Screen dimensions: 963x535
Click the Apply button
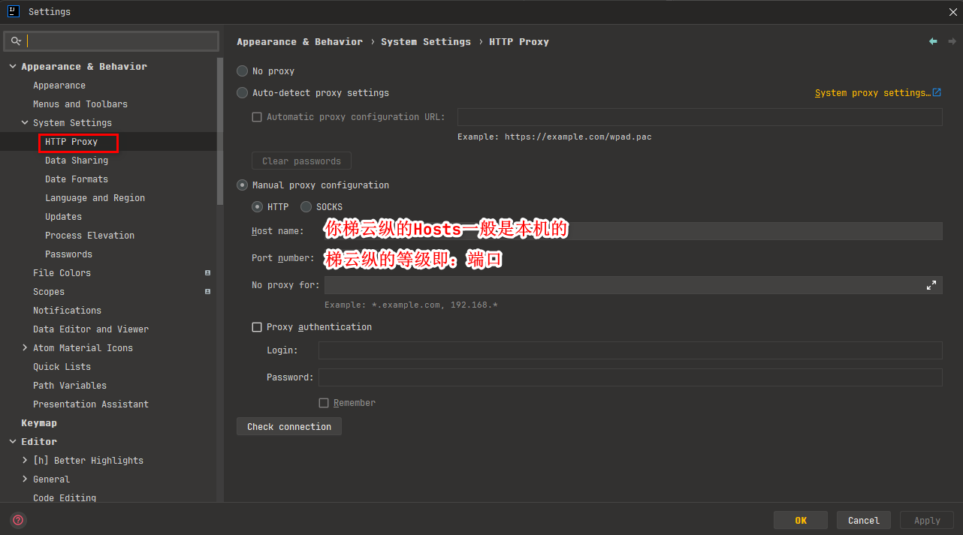point(927,520)
